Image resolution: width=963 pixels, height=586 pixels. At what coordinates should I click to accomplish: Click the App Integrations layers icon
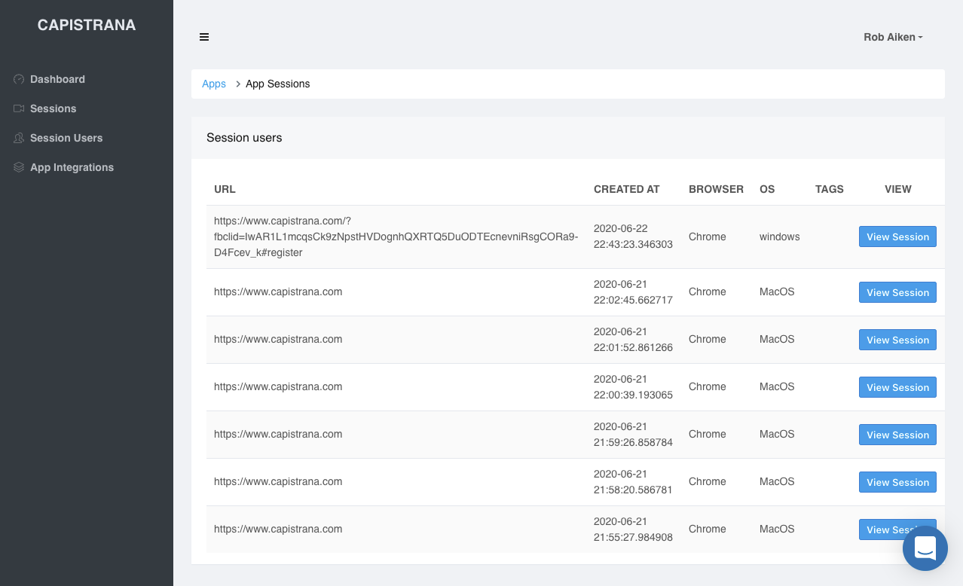point(19,167)
